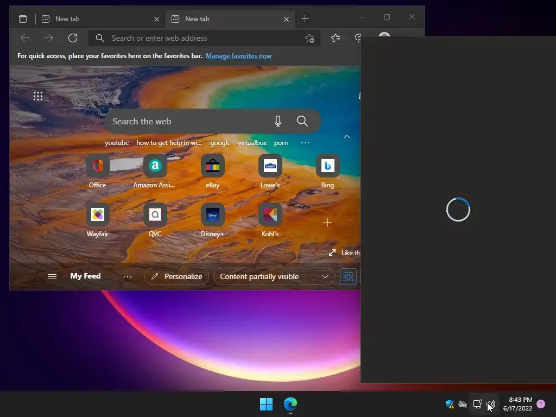This screenshot has height=417, width=556.
Task: Open the notification center badge
Action: point(541,404)
